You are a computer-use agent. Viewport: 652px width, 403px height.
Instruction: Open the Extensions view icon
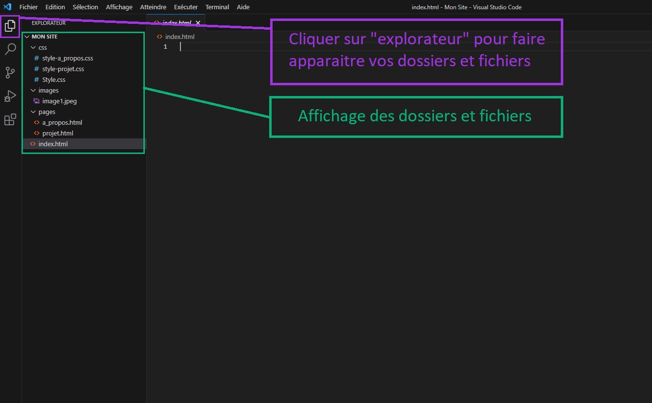click(10, 119)
